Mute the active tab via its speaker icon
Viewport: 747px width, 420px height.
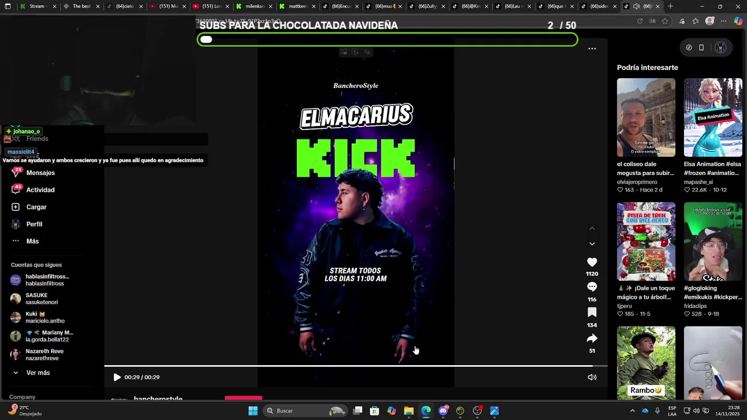coord(636,6)
